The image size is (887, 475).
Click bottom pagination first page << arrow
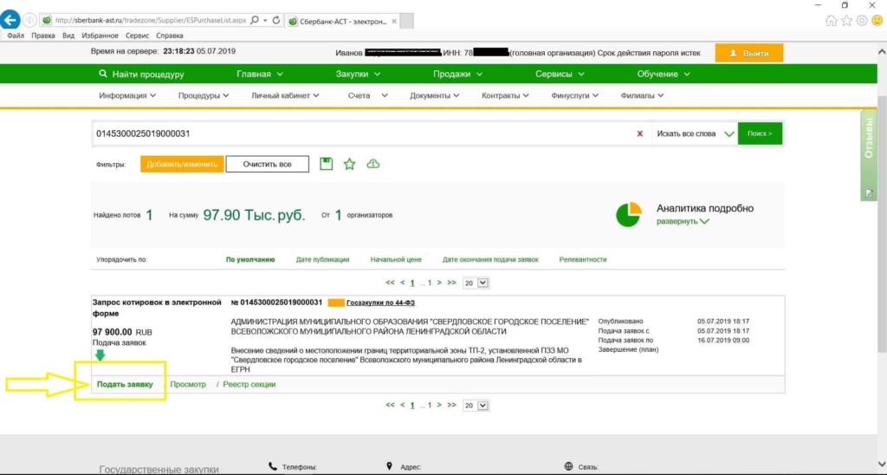click(x=390, y=406)
